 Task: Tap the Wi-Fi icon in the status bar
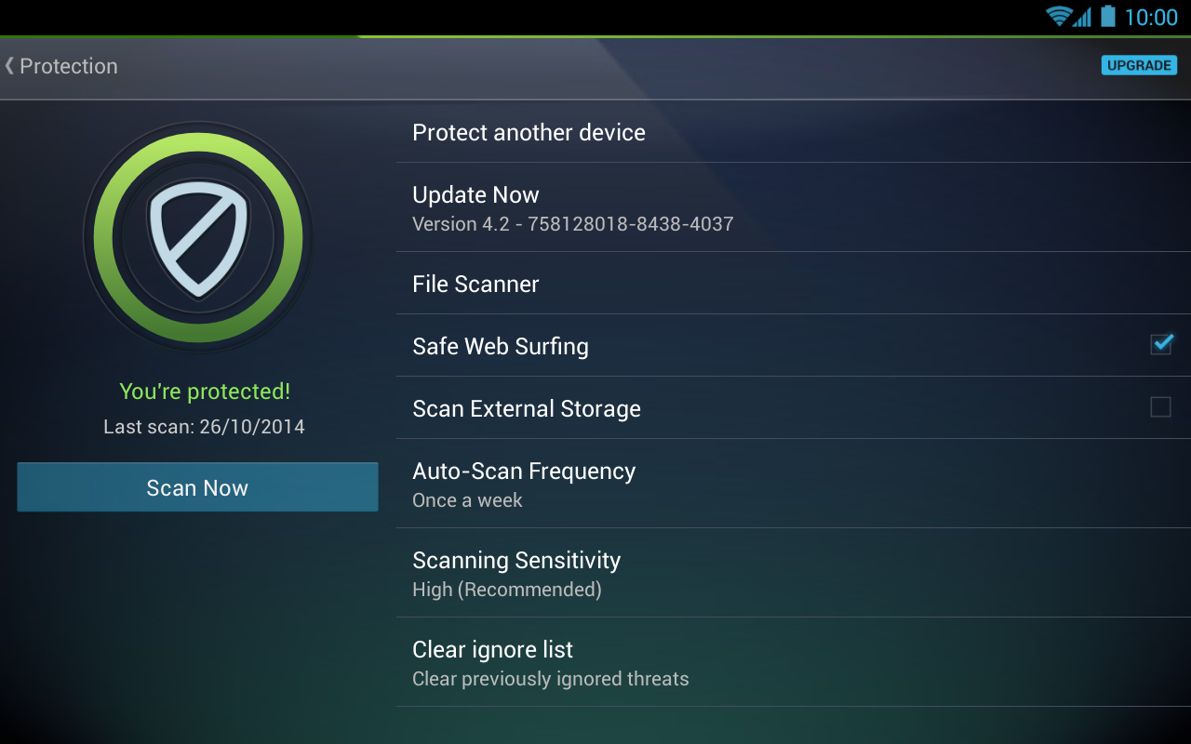pyautogui.click(x=1061, y=16)
